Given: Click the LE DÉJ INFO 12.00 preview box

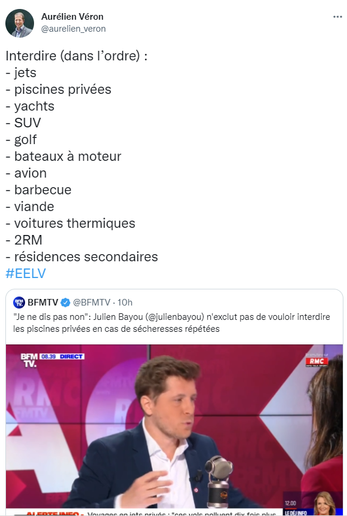Looking at the screenshot, I should [313, 504].
